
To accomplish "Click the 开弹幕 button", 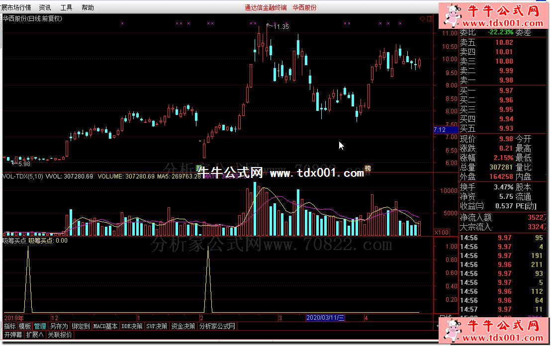I will 13,335.
